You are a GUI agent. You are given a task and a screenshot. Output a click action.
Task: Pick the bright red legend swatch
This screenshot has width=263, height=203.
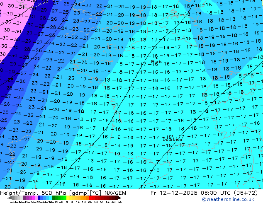click(90, 198)
